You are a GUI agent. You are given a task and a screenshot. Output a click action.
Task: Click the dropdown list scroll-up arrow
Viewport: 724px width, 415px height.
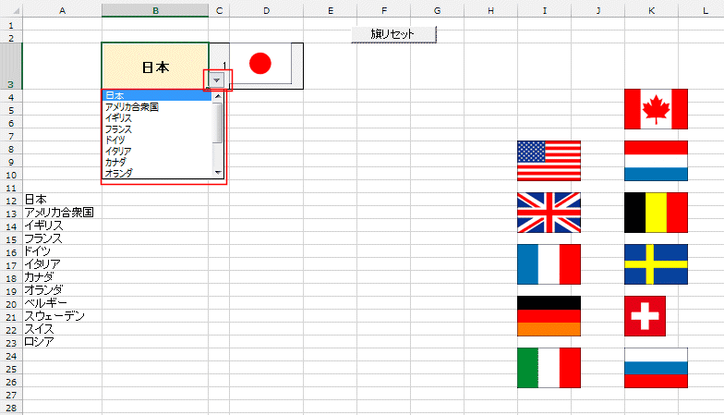[x=218, y=96]
